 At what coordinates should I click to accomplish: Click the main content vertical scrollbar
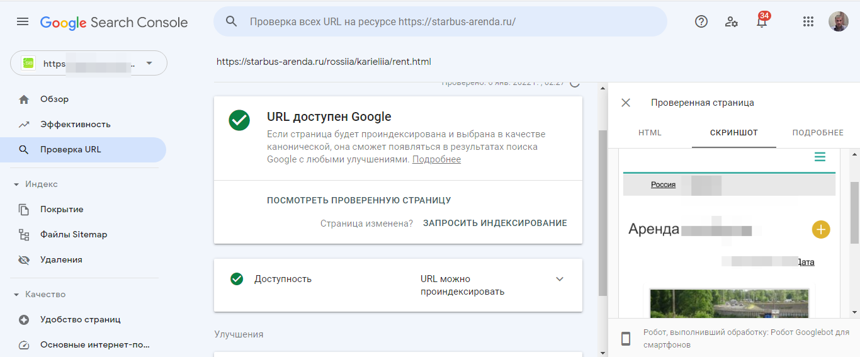coord(603,214)
